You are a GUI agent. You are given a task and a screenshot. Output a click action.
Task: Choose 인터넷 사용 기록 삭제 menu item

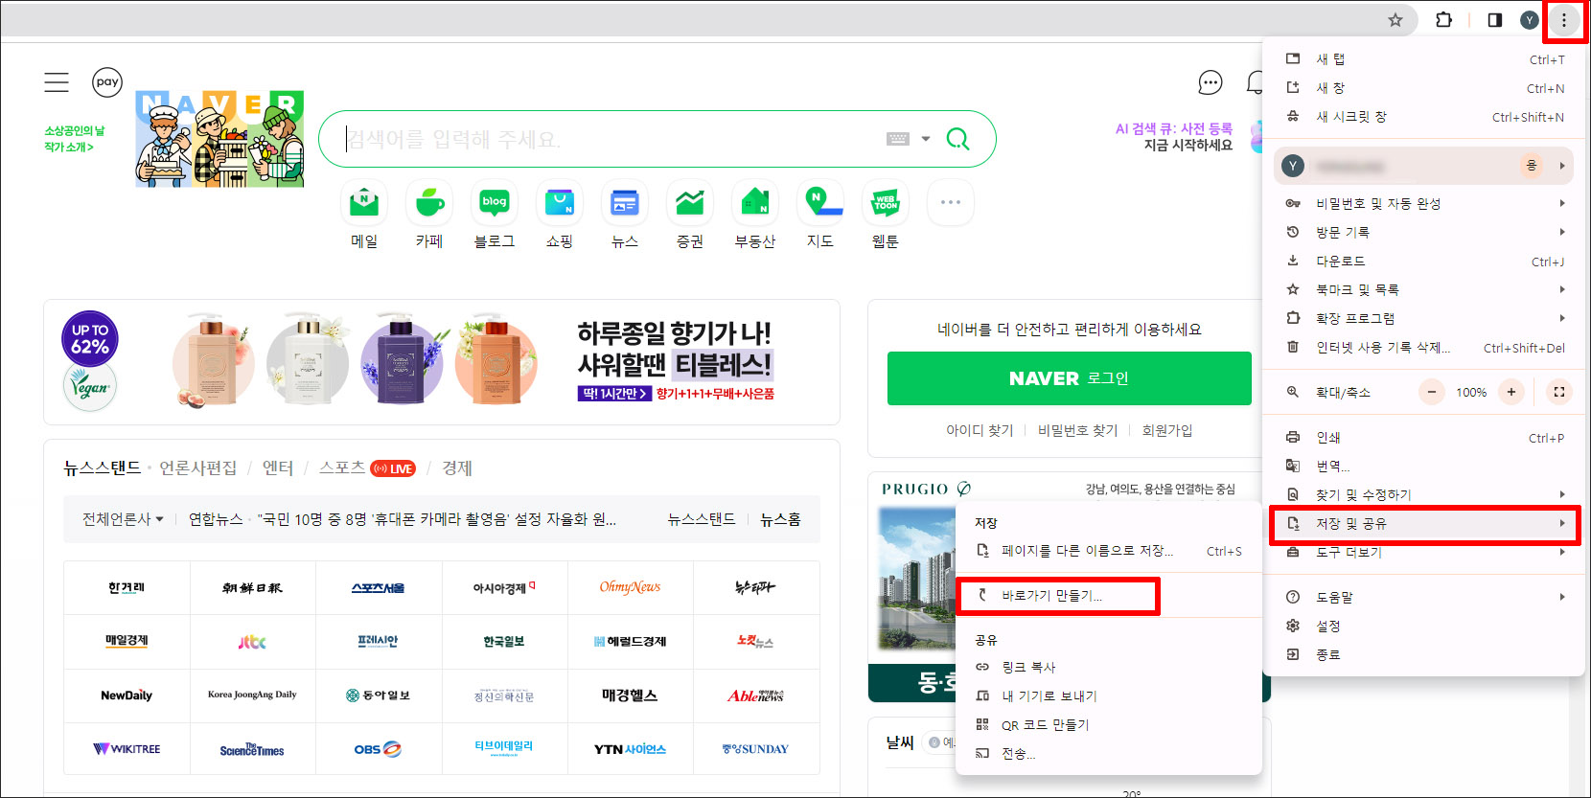1425,348
